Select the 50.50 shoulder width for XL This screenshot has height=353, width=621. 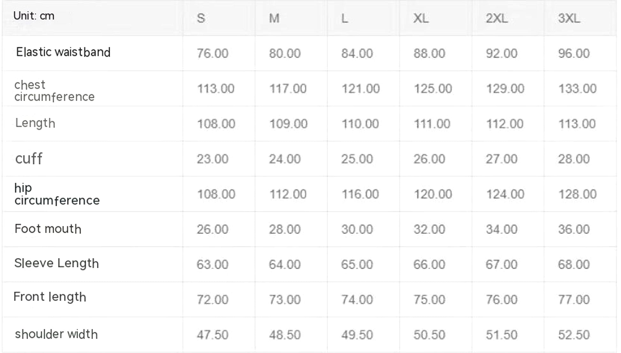pyautogui.click(x=429, y=335)
